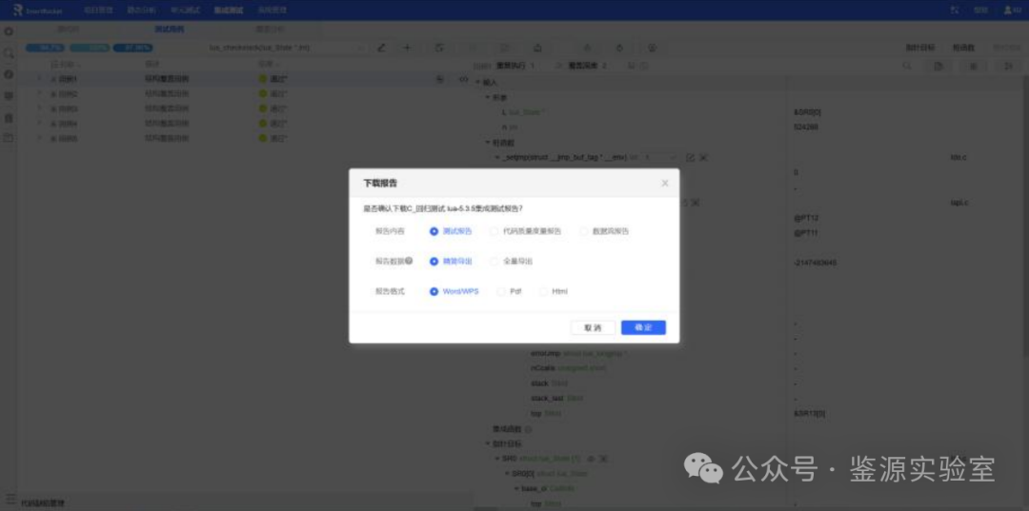Image resolution: width=1029 pixels, height=511 pixels.
Task: Click the settings gear icon in left sidebar
Action: point(9,30)
